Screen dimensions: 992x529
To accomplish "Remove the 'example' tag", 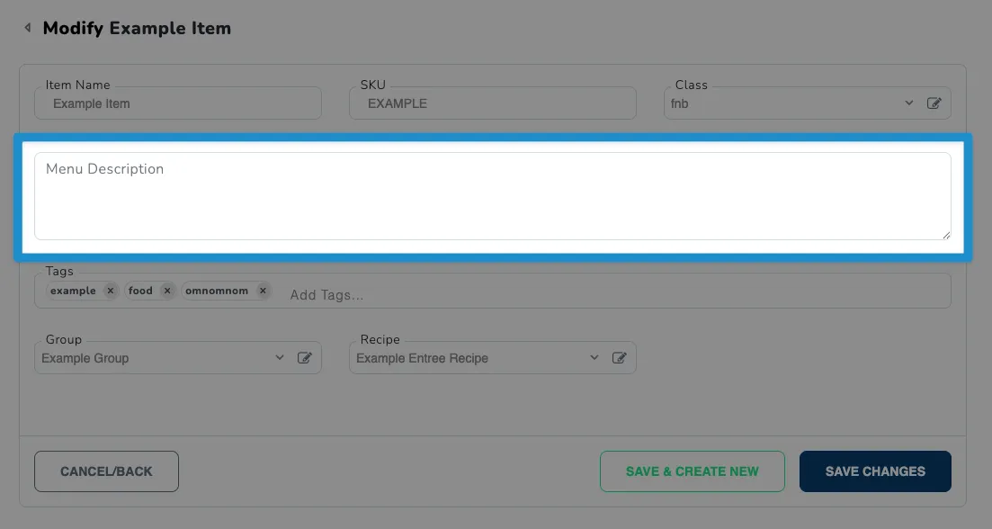I will coord(110,291).
